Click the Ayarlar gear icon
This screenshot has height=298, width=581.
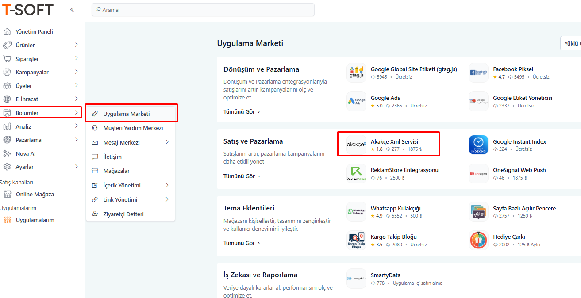(x=7, y=167)
